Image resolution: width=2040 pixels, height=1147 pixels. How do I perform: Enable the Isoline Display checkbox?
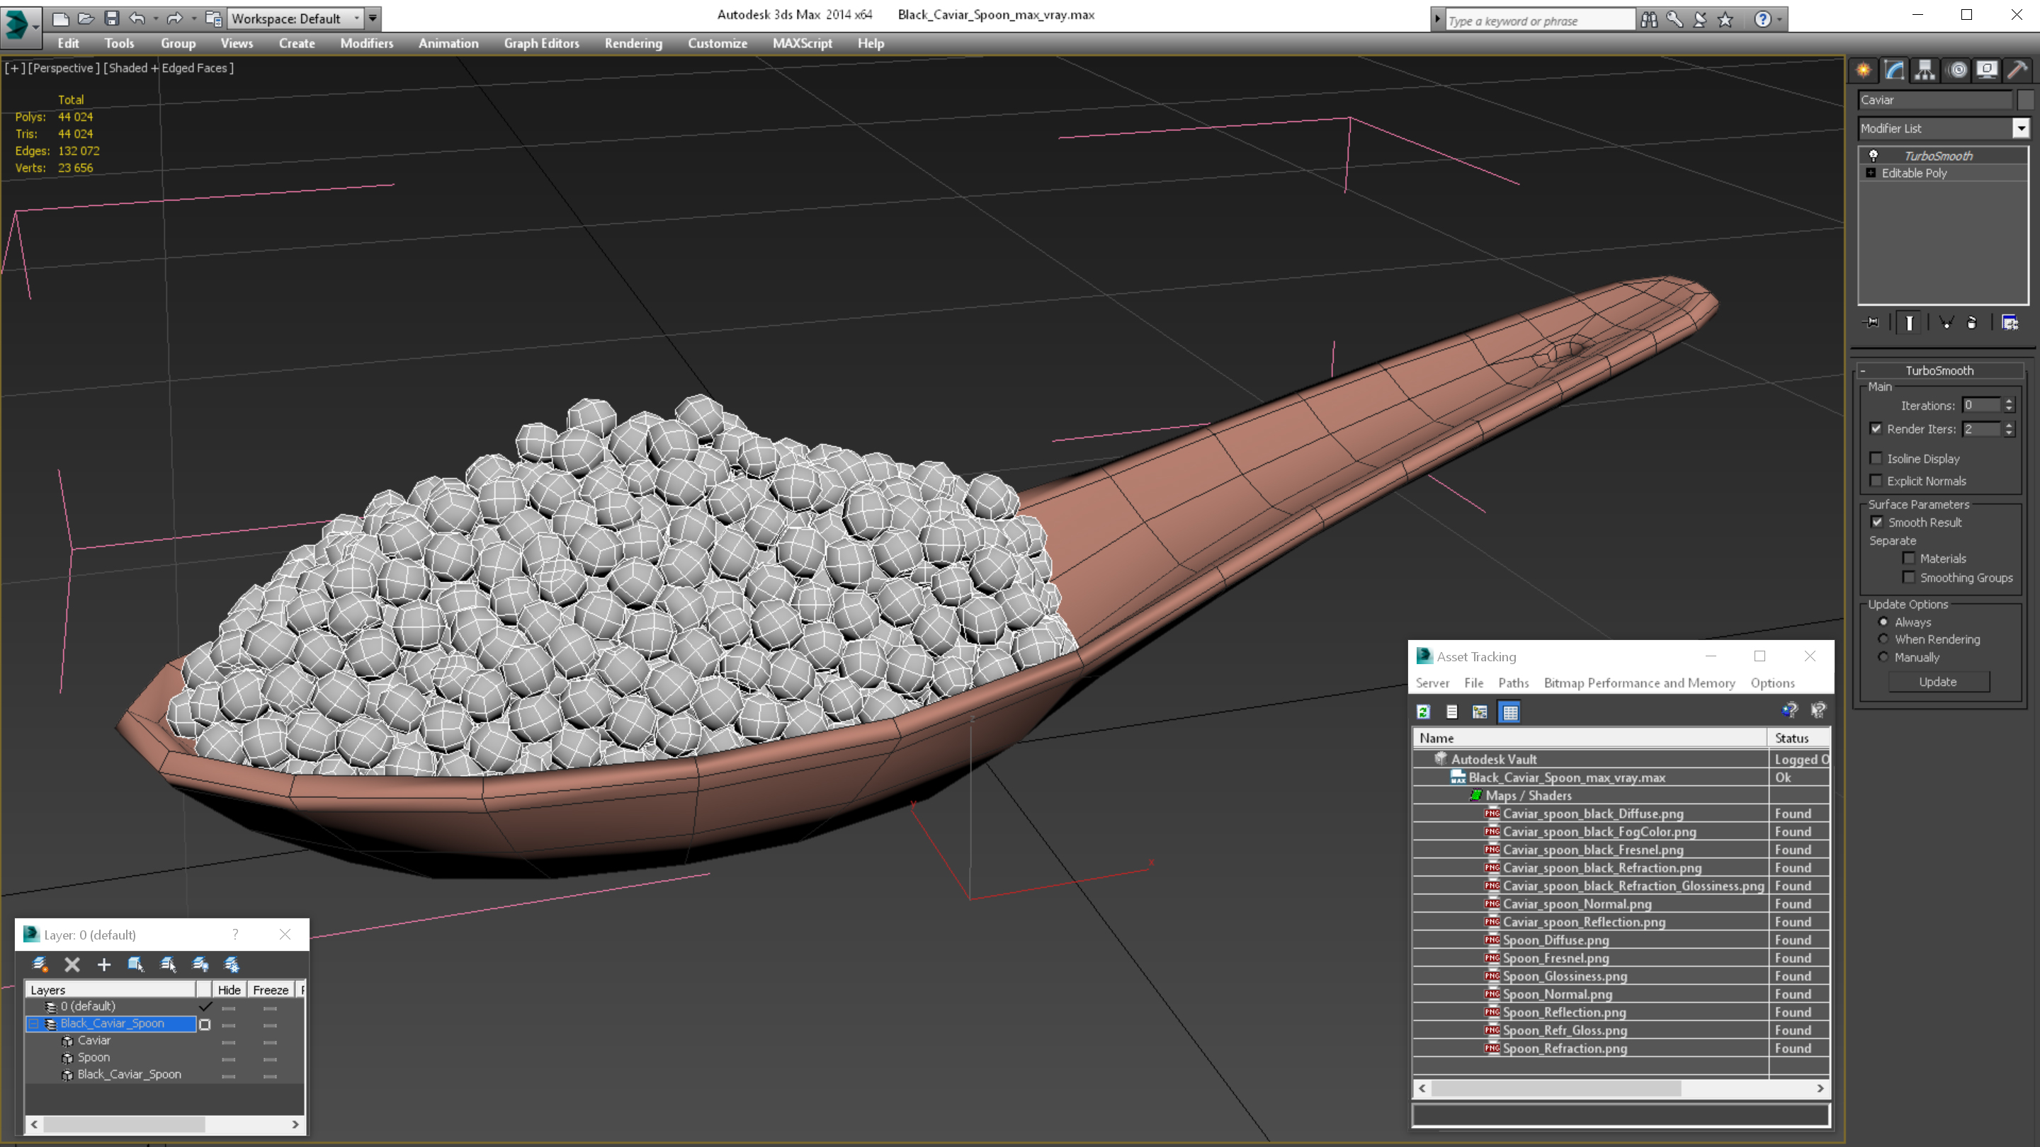tap(1875, 458)
